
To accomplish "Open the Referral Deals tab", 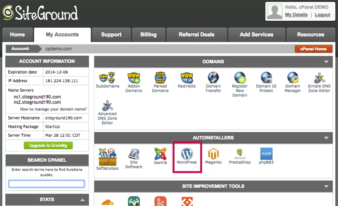I will click(x=196, y=35).
